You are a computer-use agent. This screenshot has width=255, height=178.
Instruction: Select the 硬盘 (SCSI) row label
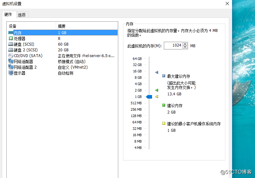[24, 44]
